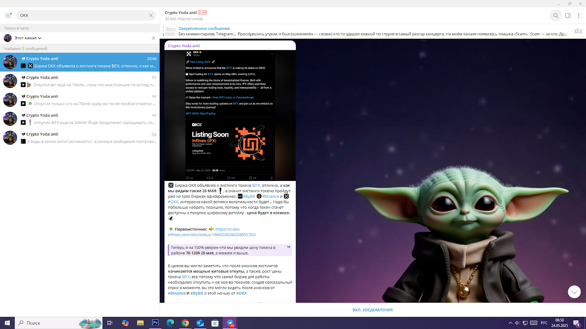Open Microsoft Edge from taskbar
586x329 pixels.
point(170,323)
